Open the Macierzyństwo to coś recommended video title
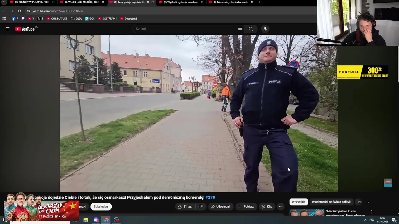Screen dimensions: 399x224 tap(346, 213)
